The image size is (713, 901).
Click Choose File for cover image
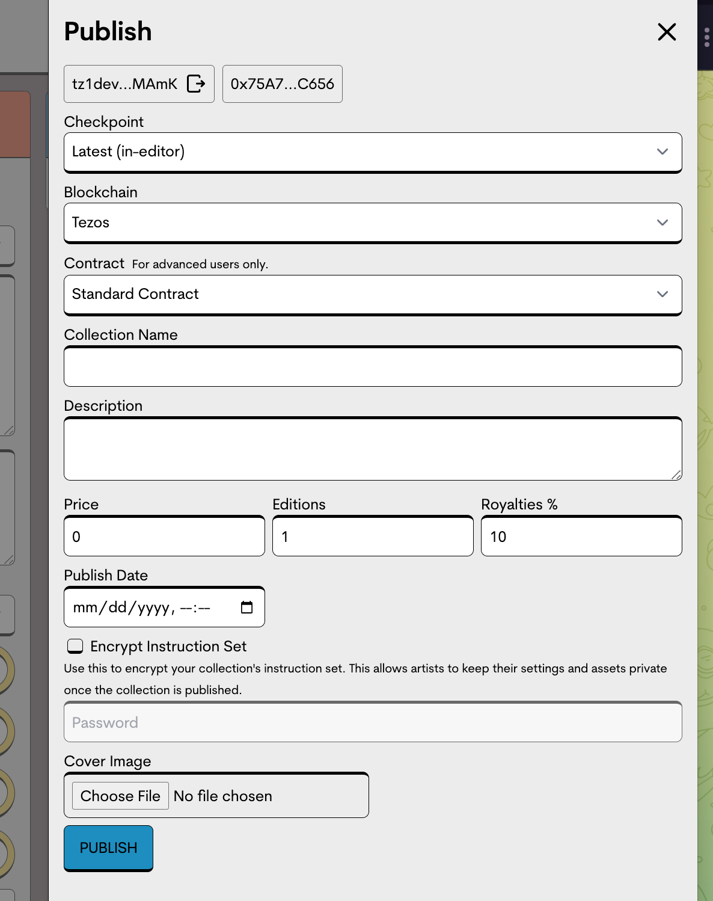point(120,796)
